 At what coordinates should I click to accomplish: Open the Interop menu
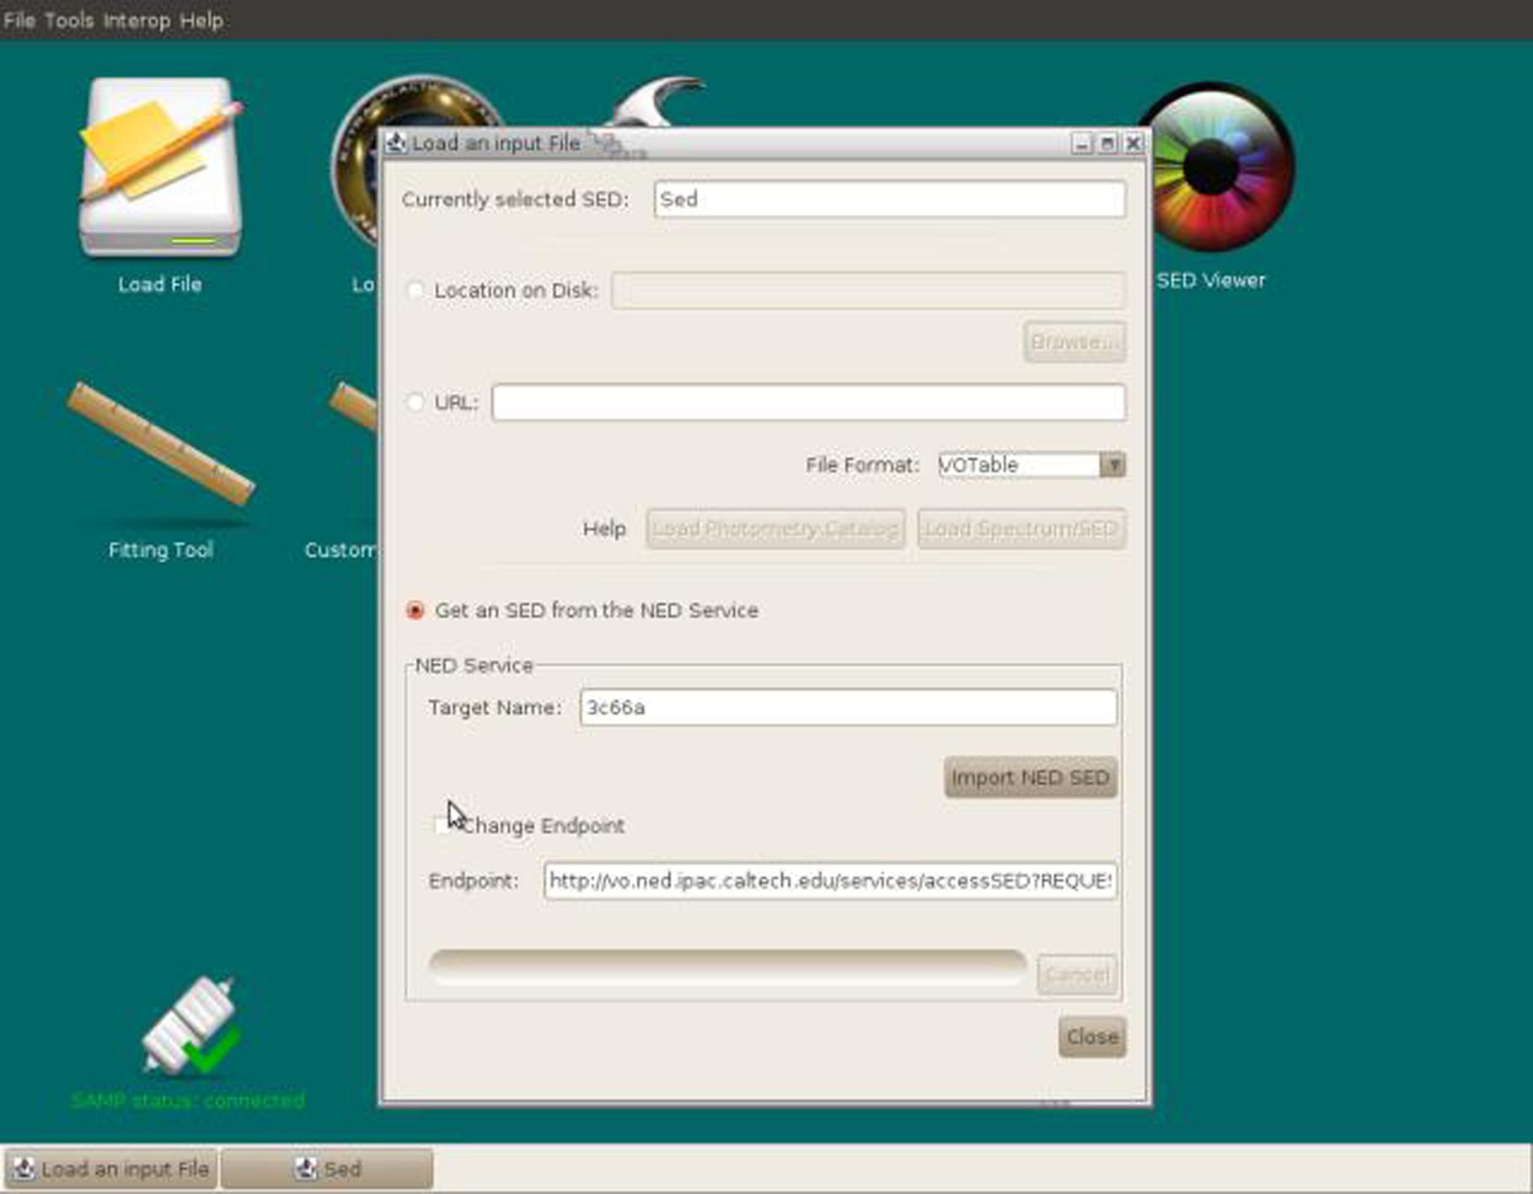[137, 20]
